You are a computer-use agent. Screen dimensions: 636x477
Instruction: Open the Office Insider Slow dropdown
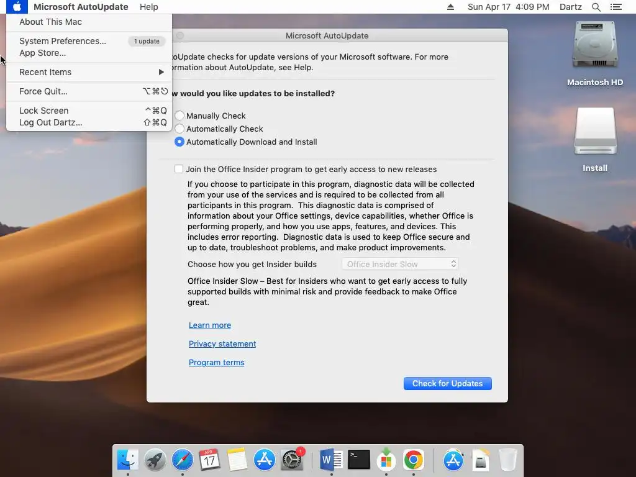tap(401, 264)
